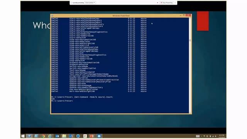Open the Action Center flag icon
The image size is (247, 139).
pyautogui.click(x=204, y=136)
